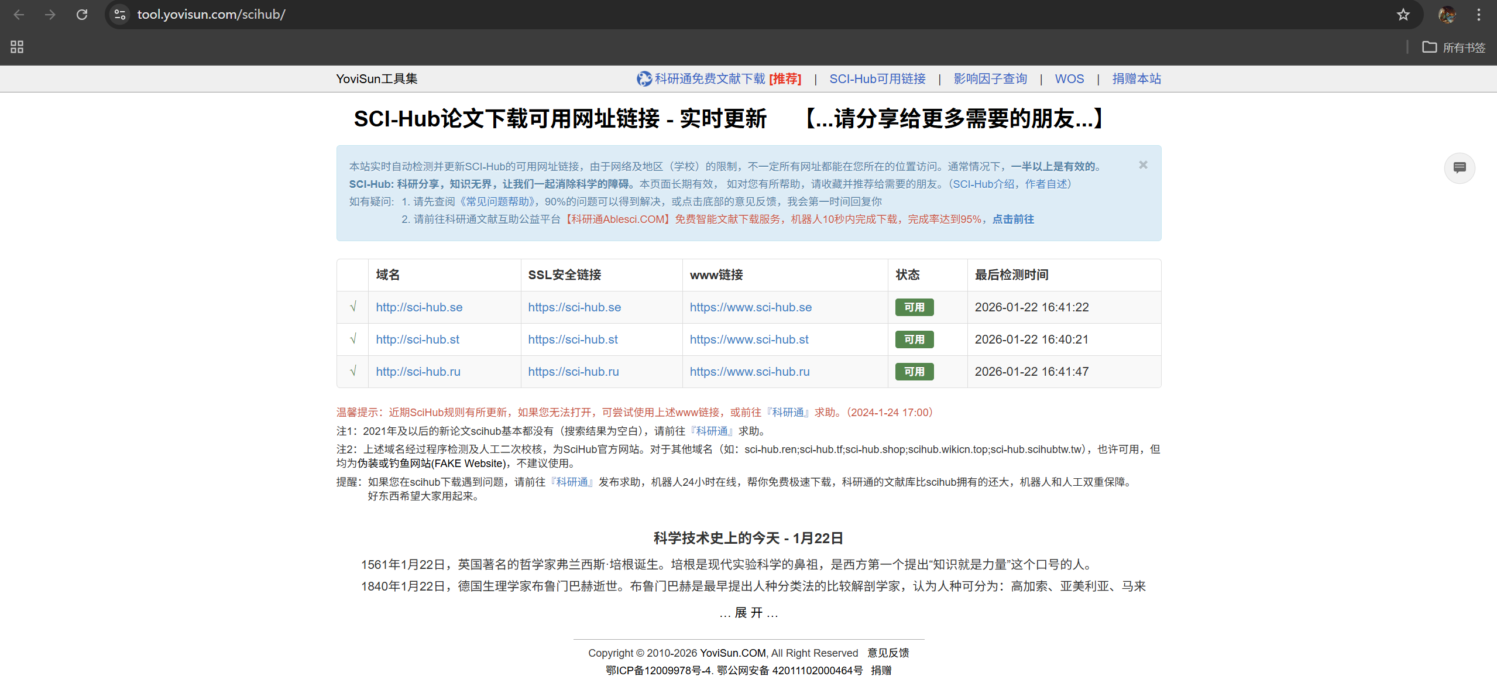Open the apps grid icon
The height and width of the screenshot is (693, 1497).
(17, 47)
